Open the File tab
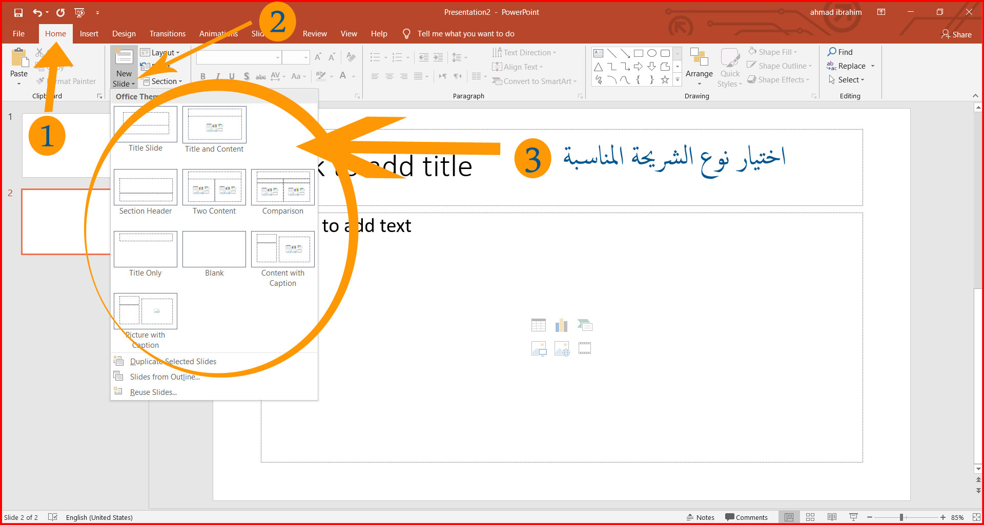The image size is (984, 525). [x=18, y=33]
